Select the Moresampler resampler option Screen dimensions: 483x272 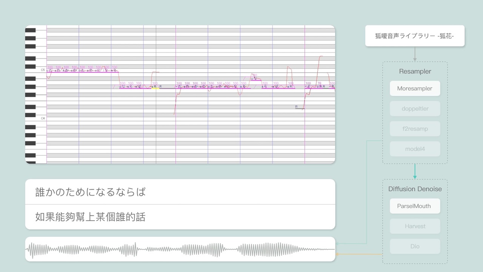click(x=415, y=88)
